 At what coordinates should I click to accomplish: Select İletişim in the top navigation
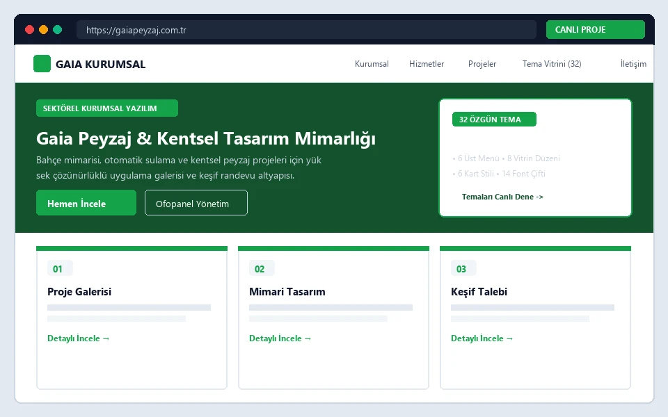(x=633, y=64)
